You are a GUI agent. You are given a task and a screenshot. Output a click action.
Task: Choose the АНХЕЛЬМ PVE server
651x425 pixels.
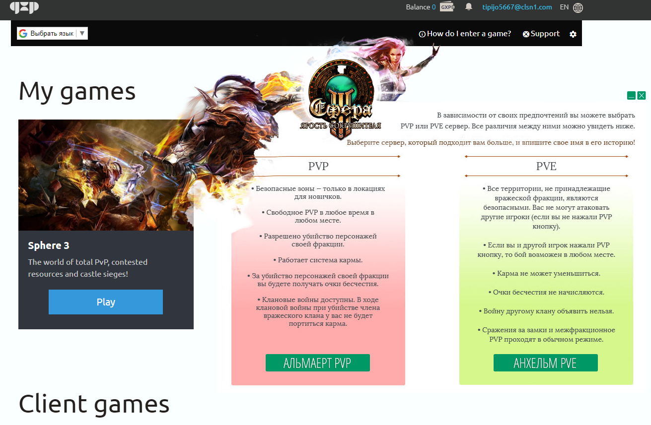[546, 363]
